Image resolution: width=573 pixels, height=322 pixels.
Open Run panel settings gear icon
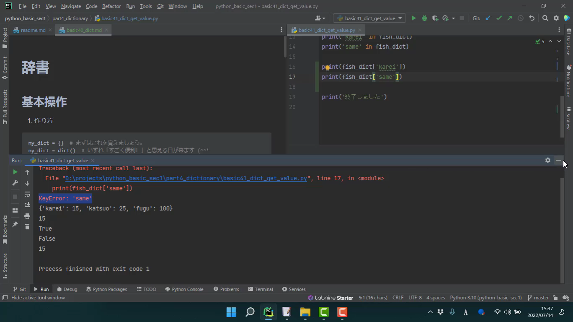tap(547, 160)
